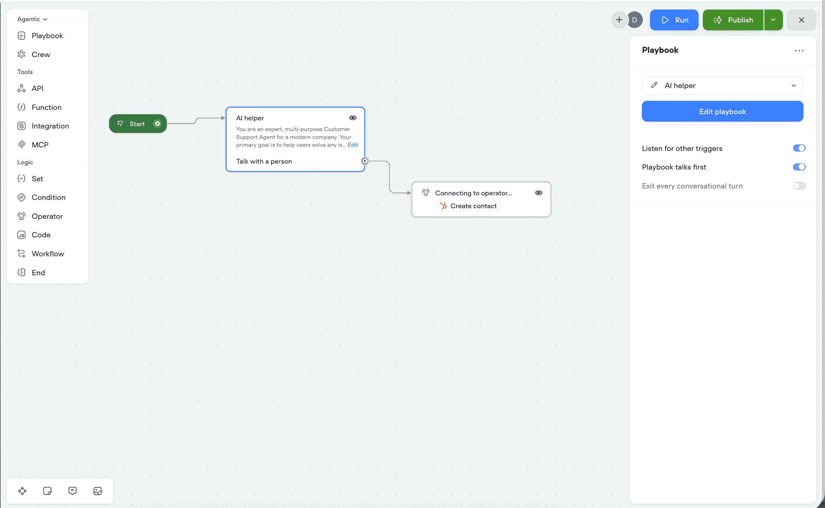Image resolution: width=825 pixels, height=508 pixels.
Task: Toggle Playbook talks first off
Action: pyautogui.click(x=799, y=167)
